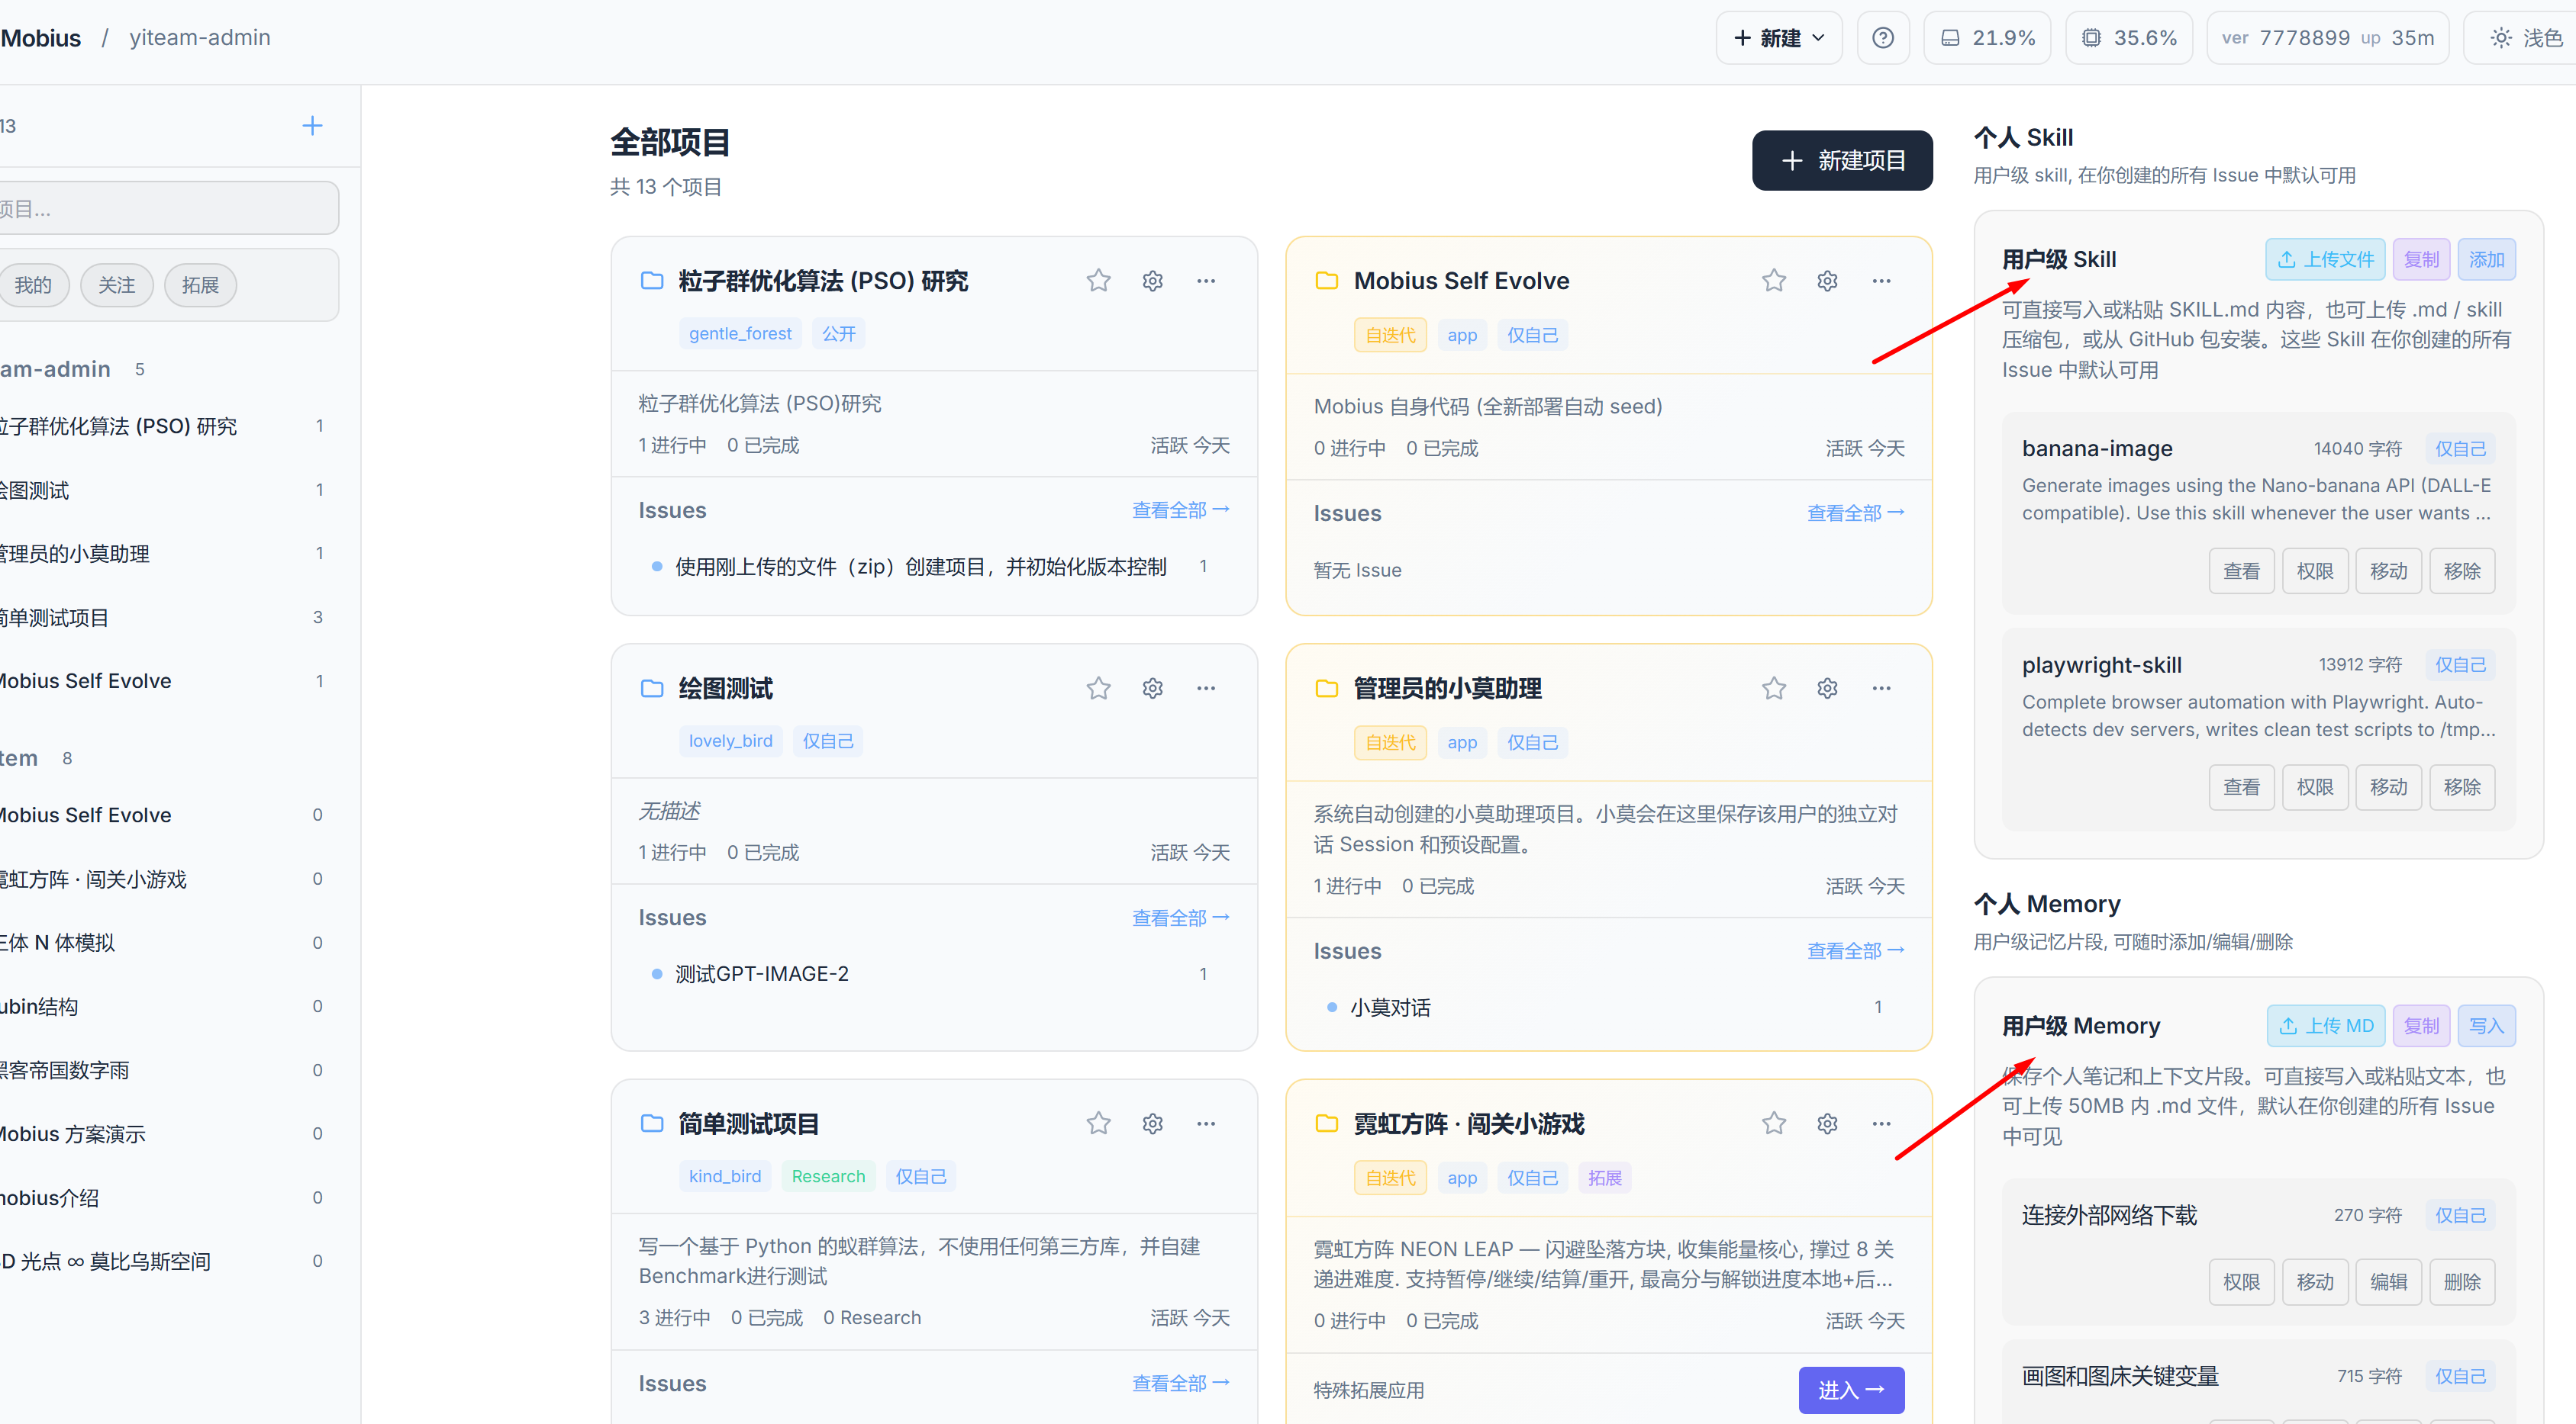2576x1424 pixels.
Task: Open settings gear for 霓虹方阵 · 闯关小游戏
Action: pyautogui.click(x=1827, y=1124)
